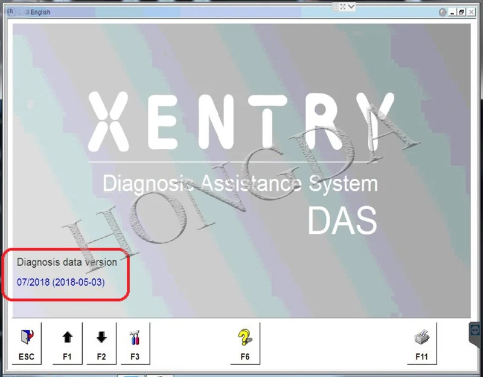The width and height of the screenshot is (483, 377).
Task: Restore down the DAS window
Action: coord(461,12)
